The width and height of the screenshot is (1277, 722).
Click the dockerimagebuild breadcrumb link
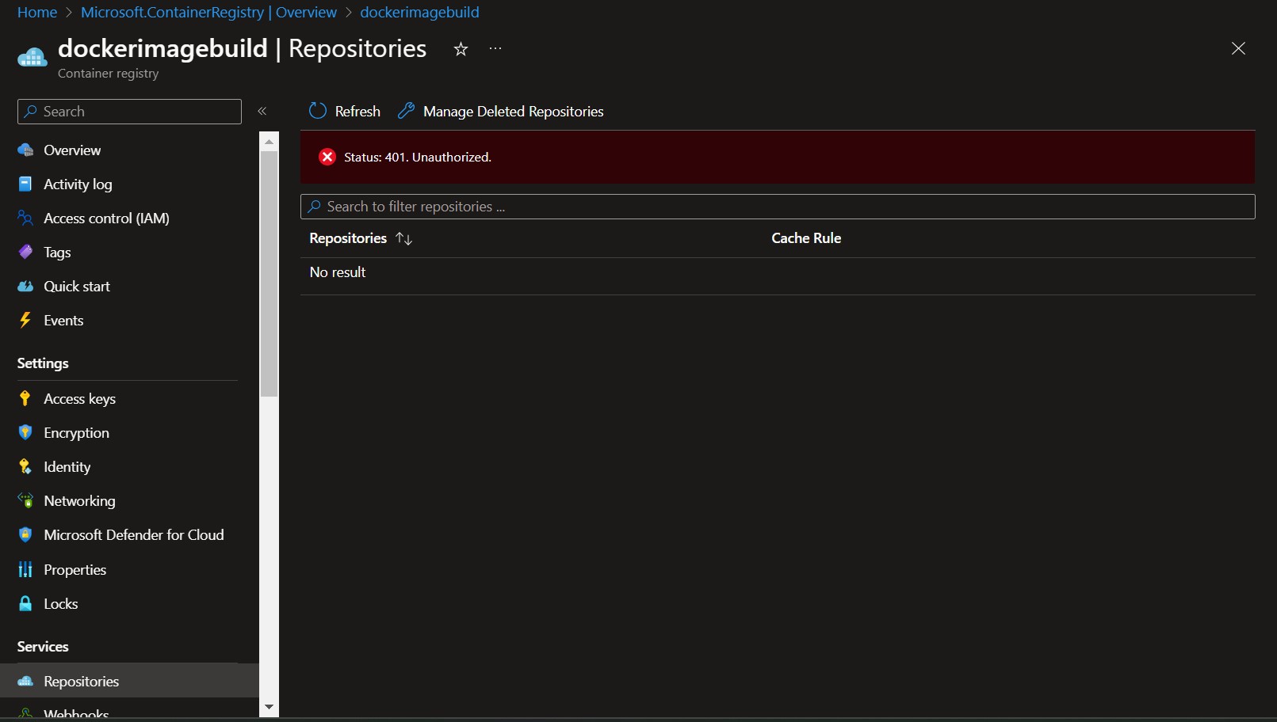tap(419, 13)
